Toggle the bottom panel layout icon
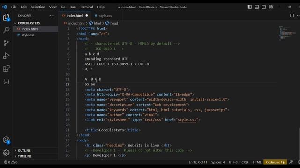 point(256,7)
